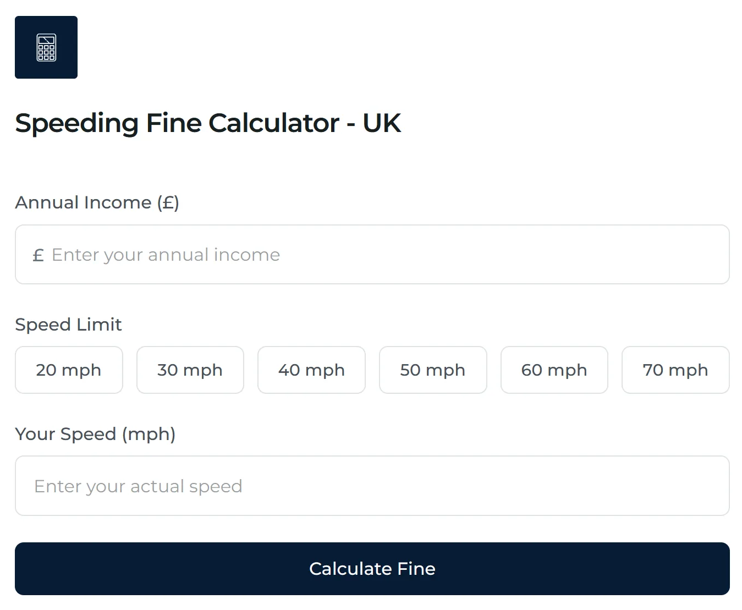Click the pound sterling symbol in income field
Image resolution: width=742 pixels, height=610 pixels.
(38, 255)
